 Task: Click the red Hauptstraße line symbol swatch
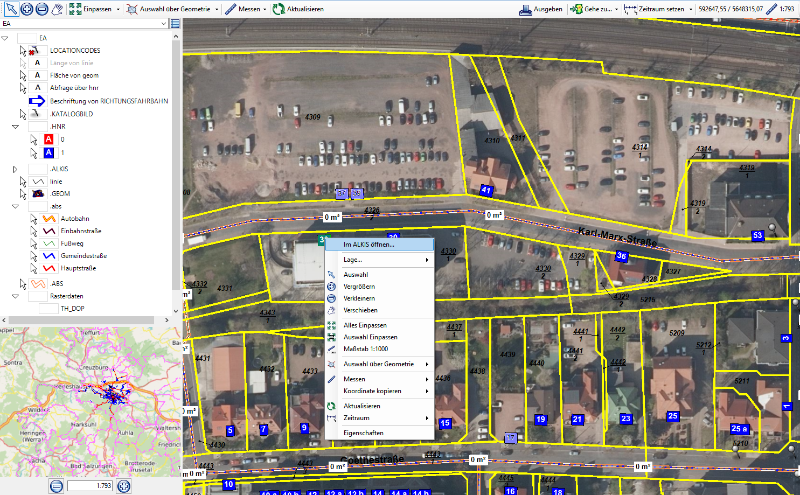49,268
